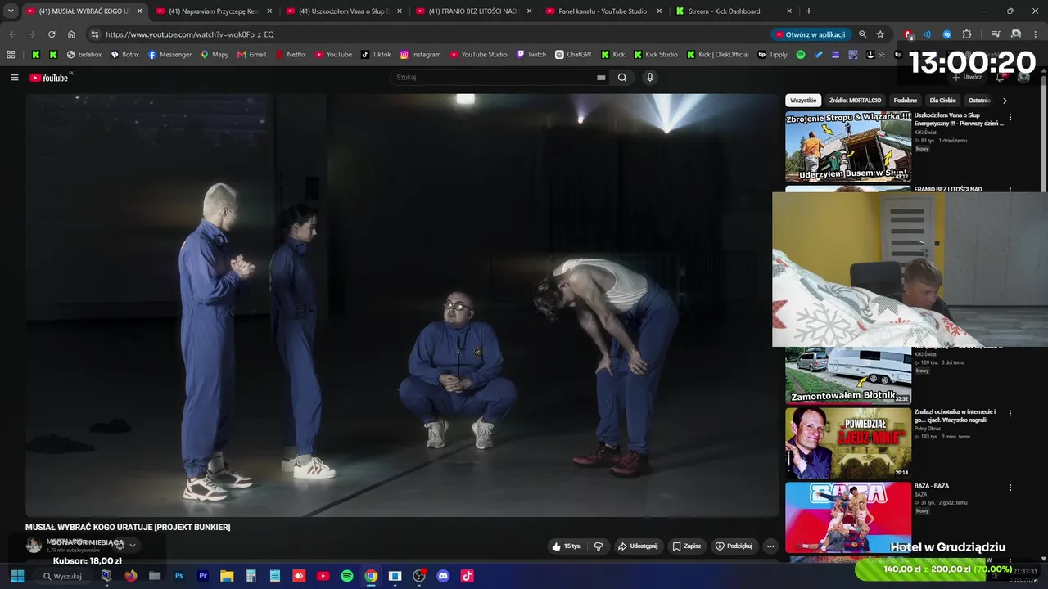Open Calculator from the taskbar
This screenshot has height=589, width=1048.
click(251, 576)
